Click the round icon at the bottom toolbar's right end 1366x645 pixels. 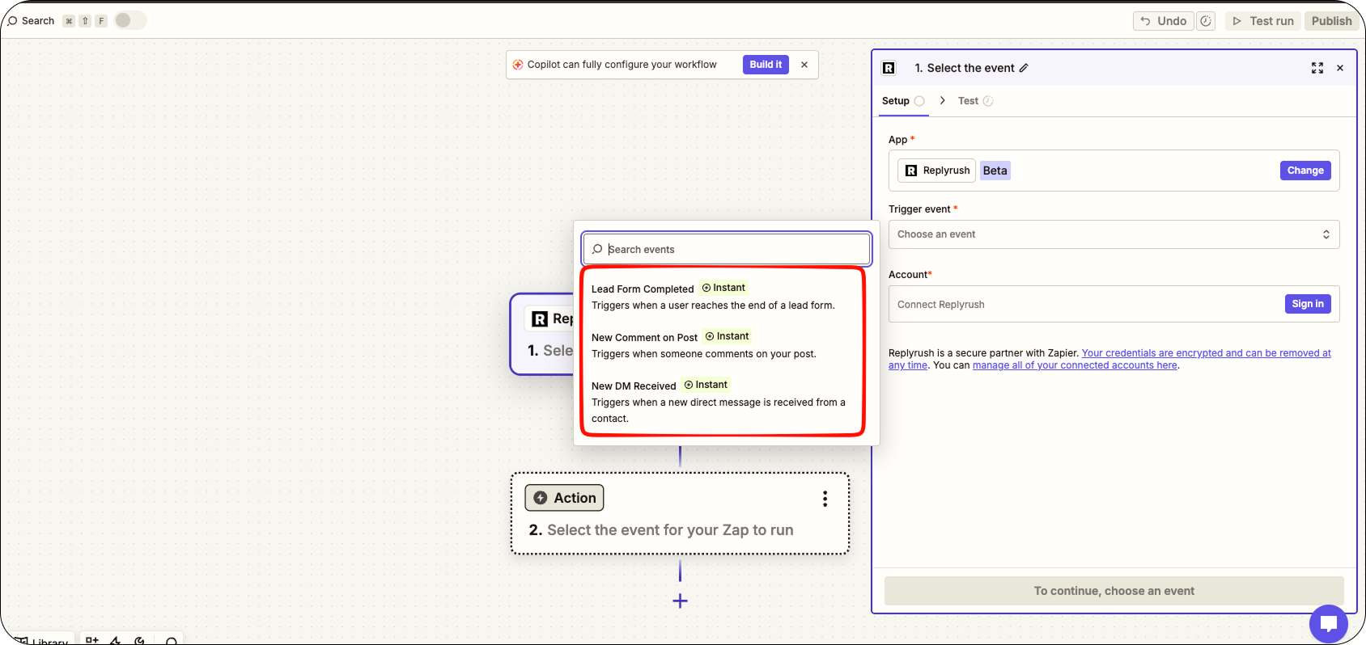(172, 642)
